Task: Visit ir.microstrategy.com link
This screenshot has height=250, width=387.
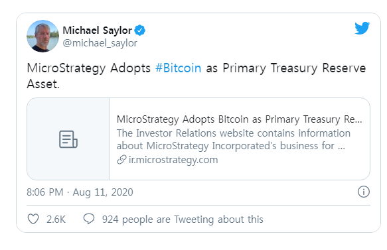Action: click(173, 160)
